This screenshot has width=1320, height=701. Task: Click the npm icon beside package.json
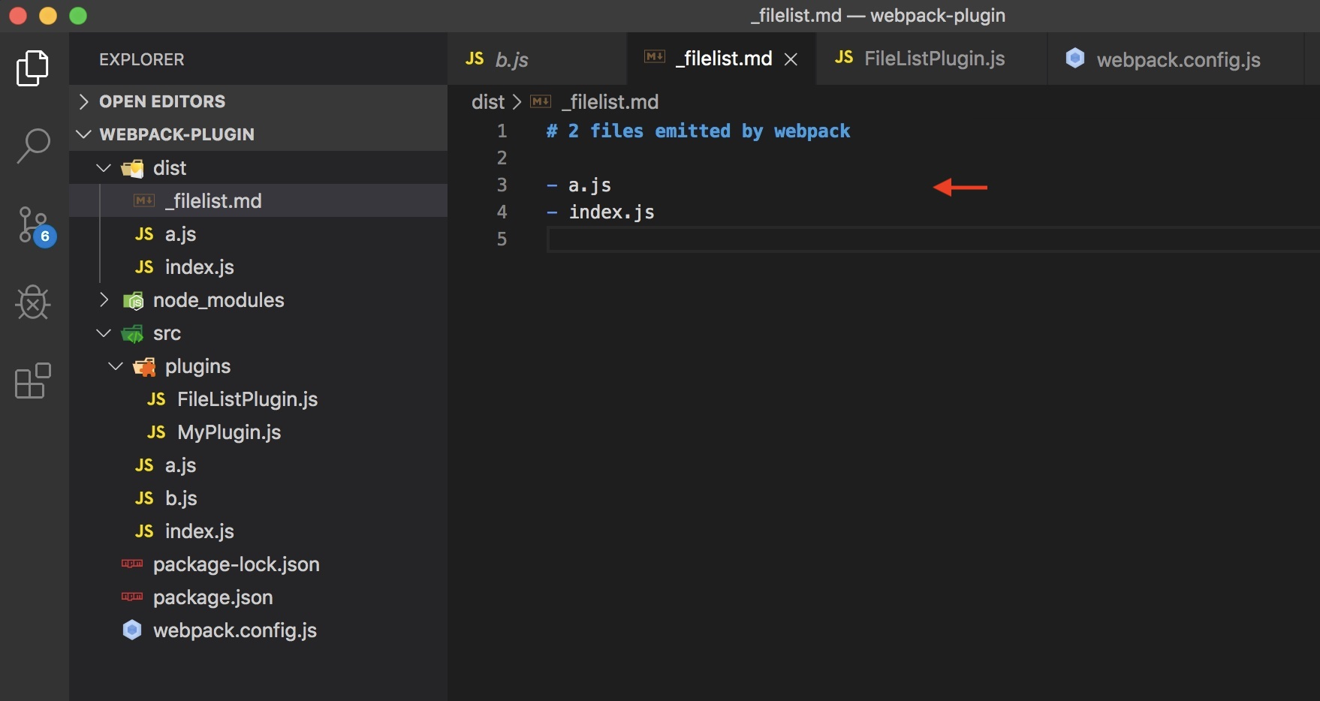[131, 597]
